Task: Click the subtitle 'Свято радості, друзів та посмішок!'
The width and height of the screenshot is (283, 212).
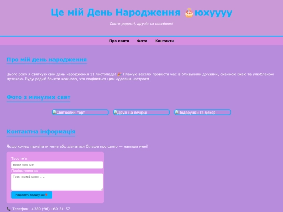Action: 141,24
